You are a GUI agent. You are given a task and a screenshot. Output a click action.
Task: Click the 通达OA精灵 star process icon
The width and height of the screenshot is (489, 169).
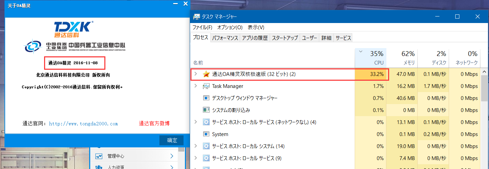pyautogui.click(x=206, y=74)
